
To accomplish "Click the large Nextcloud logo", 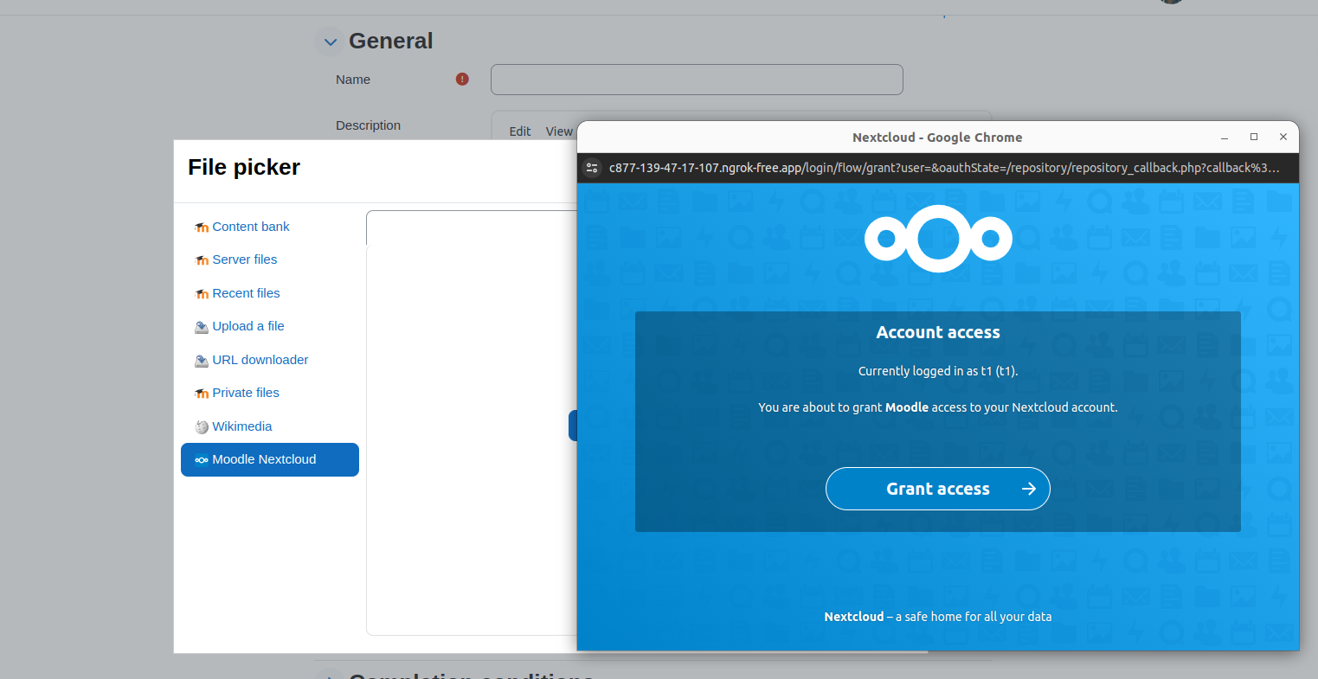I will click(x=938, y=239).
